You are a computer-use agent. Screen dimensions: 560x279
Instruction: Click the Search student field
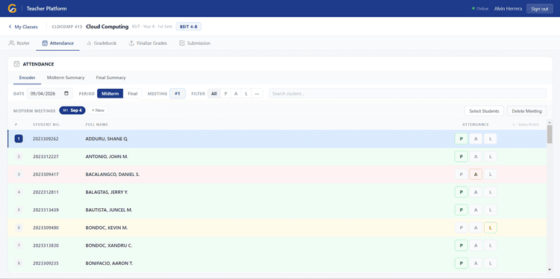pos(408,93)
